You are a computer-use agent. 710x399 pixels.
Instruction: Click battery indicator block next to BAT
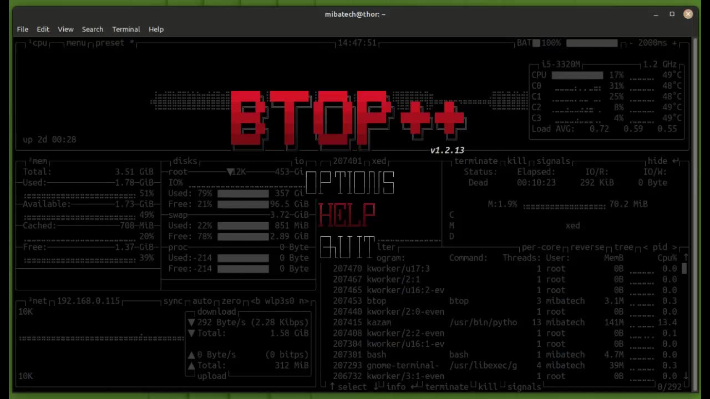536,43
